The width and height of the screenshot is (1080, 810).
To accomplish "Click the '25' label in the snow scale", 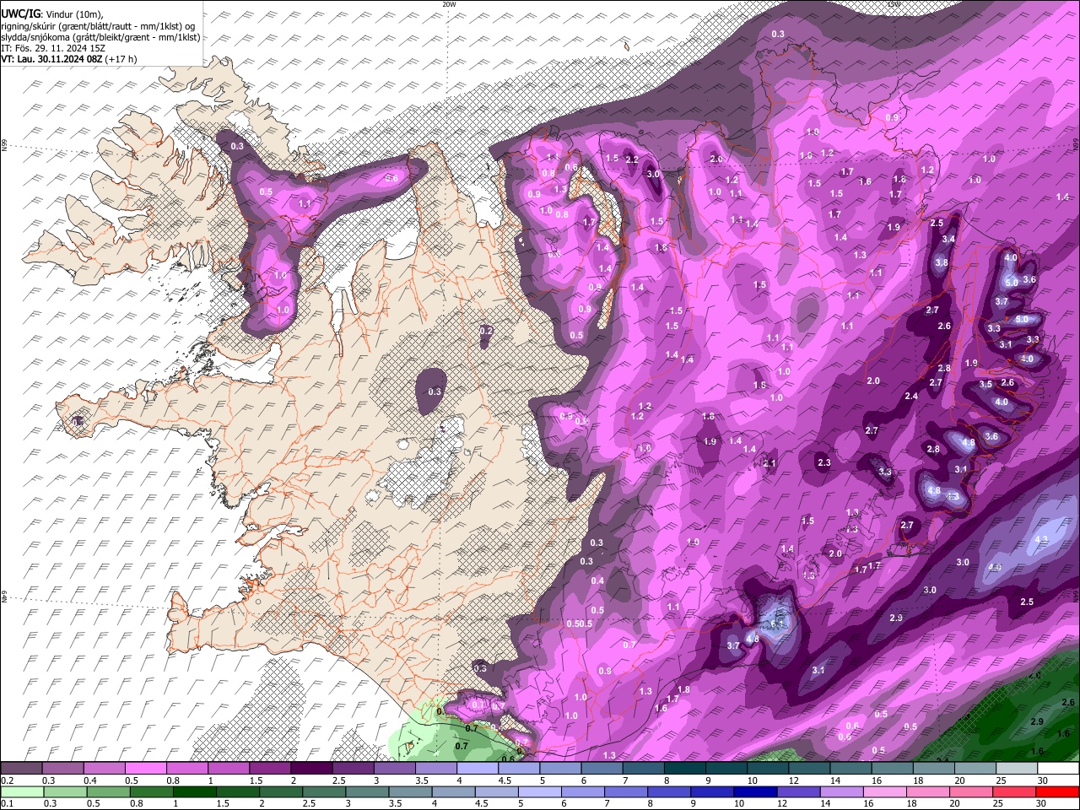I will click(1002, 781).
